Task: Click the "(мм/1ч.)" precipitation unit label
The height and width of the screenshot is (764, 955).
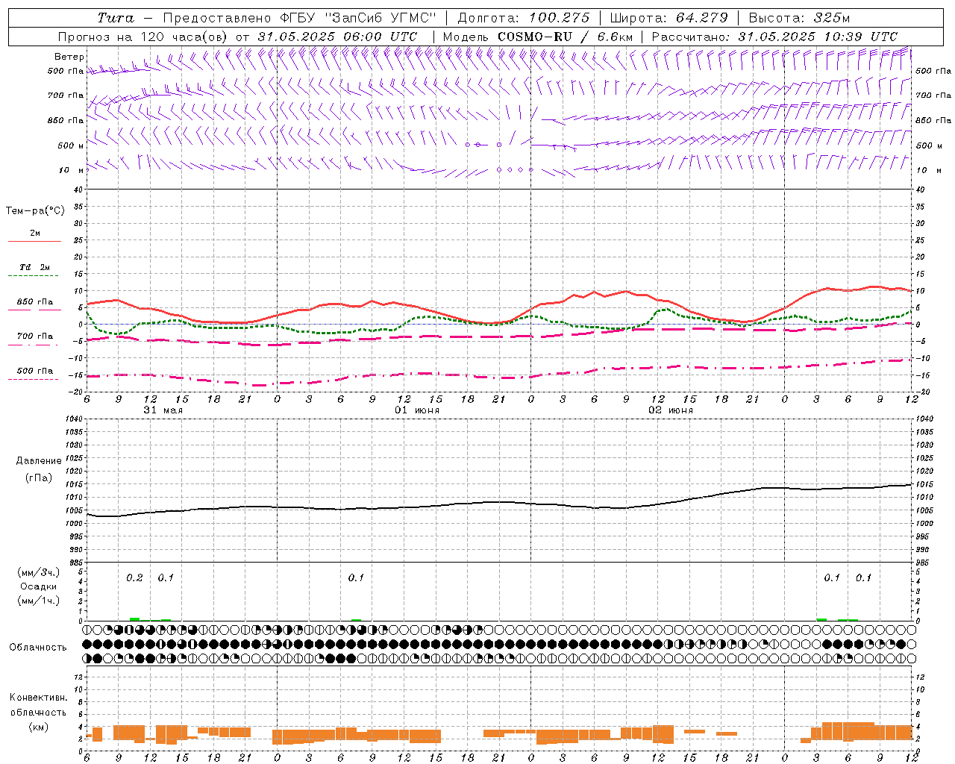Action: tap(38, 601)
